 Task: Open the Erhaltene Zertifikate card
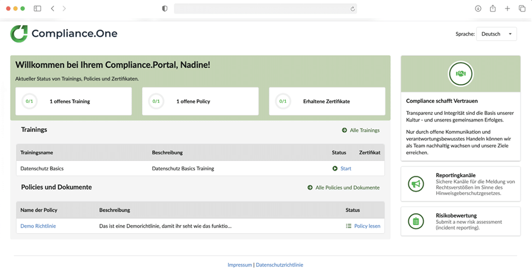(x=327, y=101)
